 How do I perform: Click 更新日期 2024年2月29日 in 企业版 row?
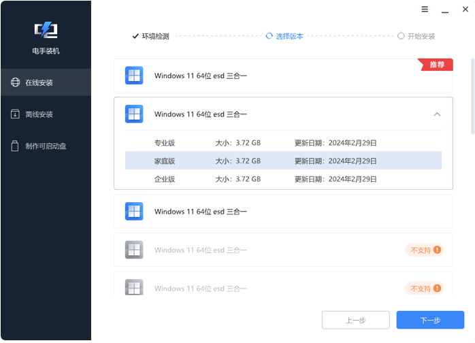[x=335, y=179]
